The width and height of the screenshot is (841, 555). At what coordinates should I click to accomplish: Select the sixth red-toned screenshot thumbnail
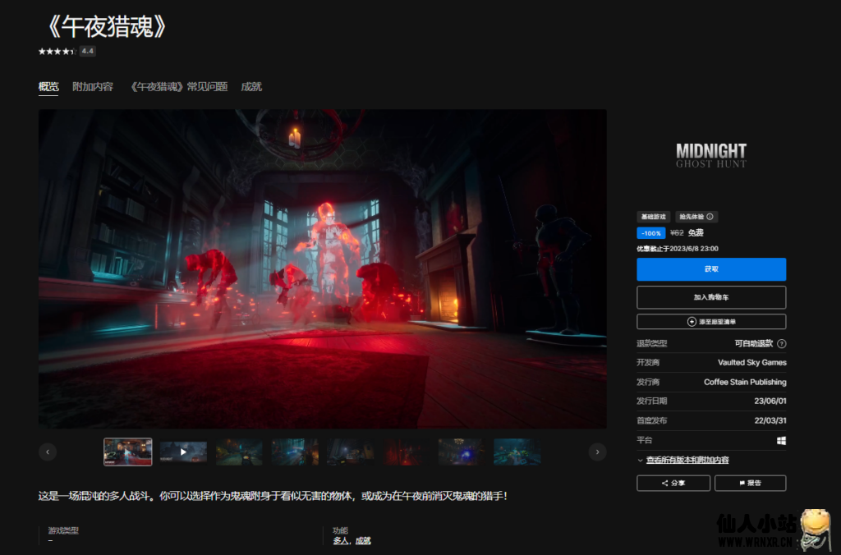click(x=406, y=452)
